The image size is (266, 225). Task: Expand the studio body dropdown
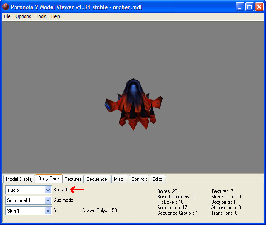(48, 190)
